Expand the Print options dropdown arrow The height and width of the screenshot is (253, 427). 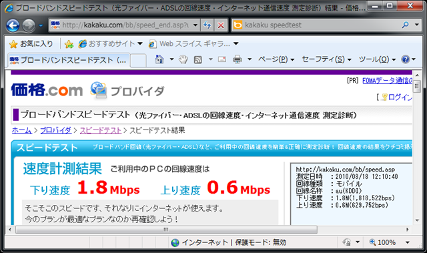pyautogui.click(x=249, y=59)
